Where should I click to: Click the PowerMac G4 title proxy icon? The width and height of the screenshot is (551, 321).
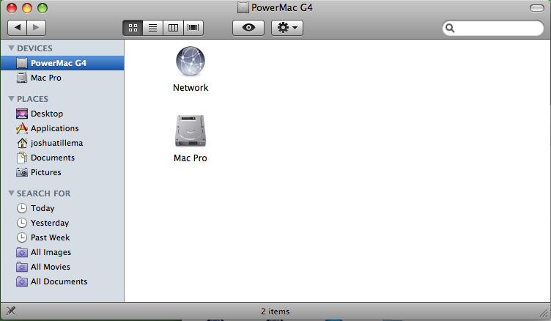pos(243,7)
